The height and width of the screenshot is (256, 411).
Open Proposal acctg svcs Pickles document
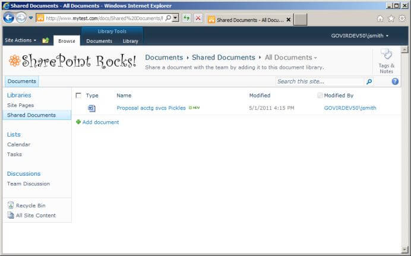pos(151,108)
